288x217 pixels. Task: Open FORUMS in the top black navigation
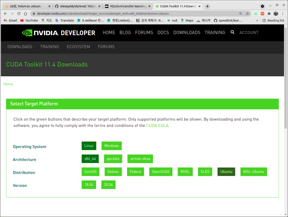144,32
